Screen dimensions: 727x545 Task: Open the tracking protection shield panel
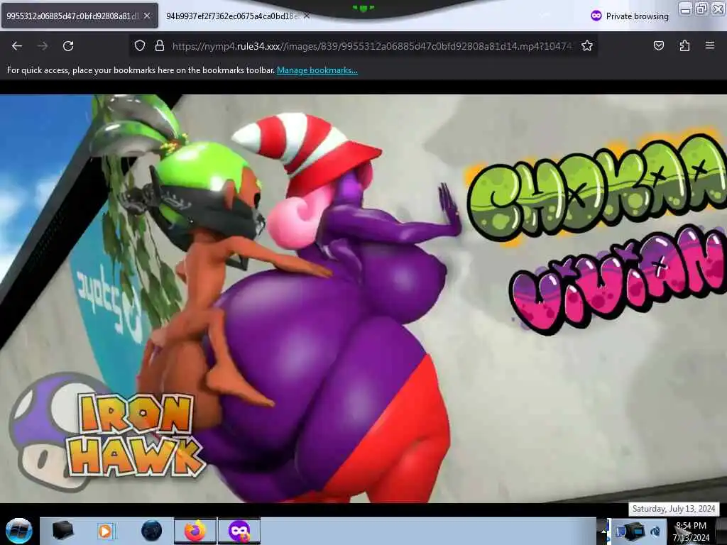140,45
